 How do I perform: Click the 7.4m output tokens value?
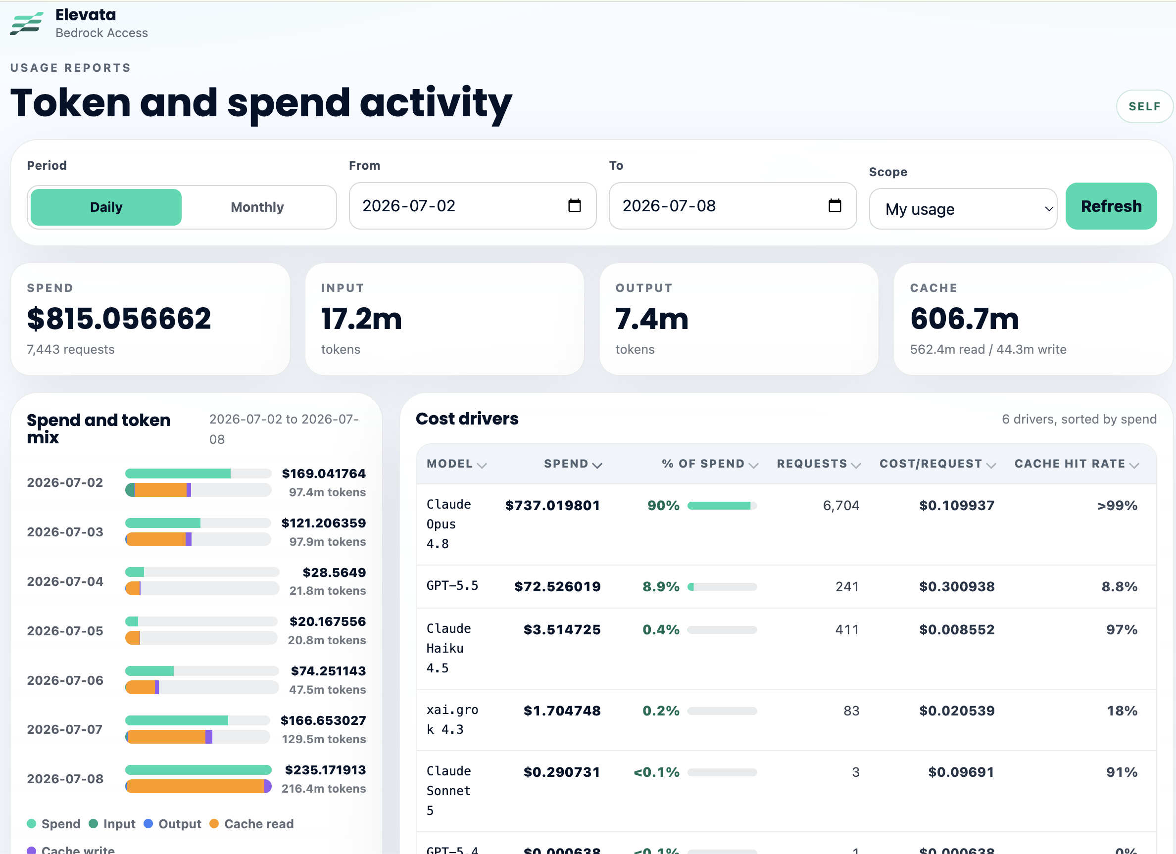652,318
